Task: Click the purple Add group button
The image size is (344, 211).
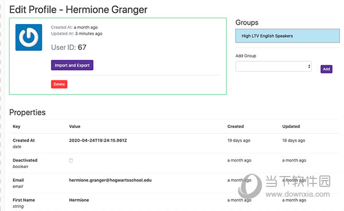Action: click(326, 69)
